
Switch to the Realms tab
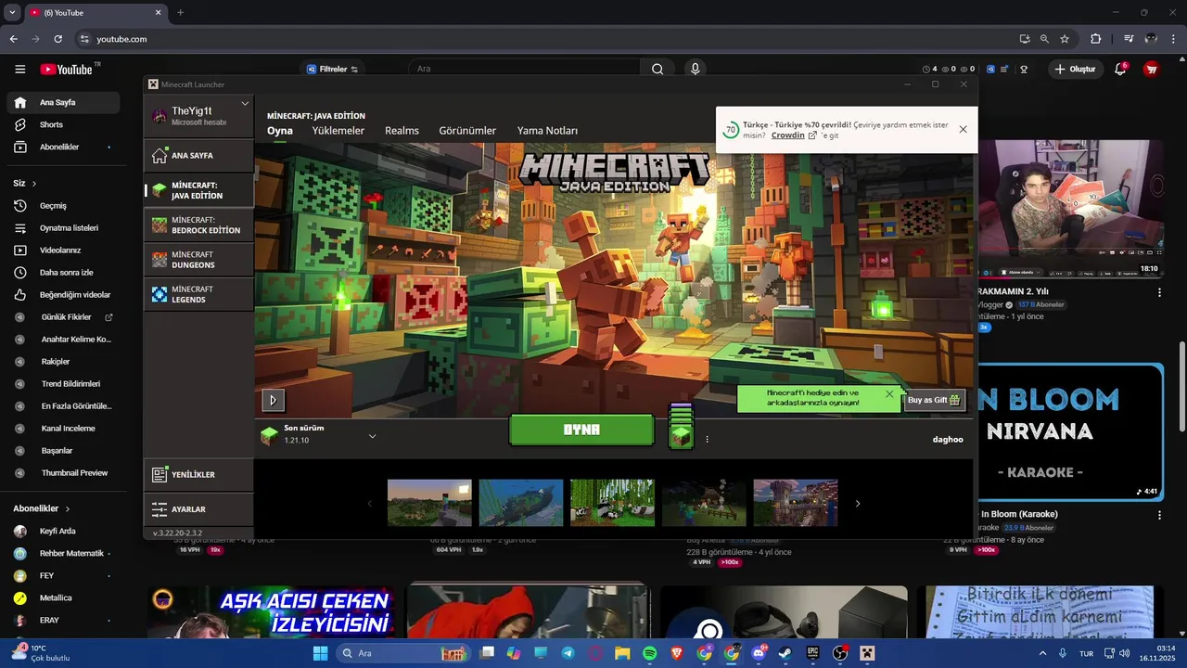[x=402, y=131]
